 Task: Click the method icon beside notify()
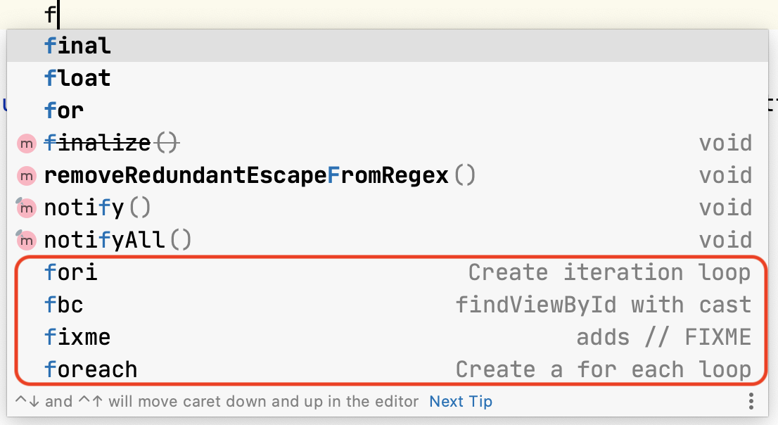(x=27, y=208)
